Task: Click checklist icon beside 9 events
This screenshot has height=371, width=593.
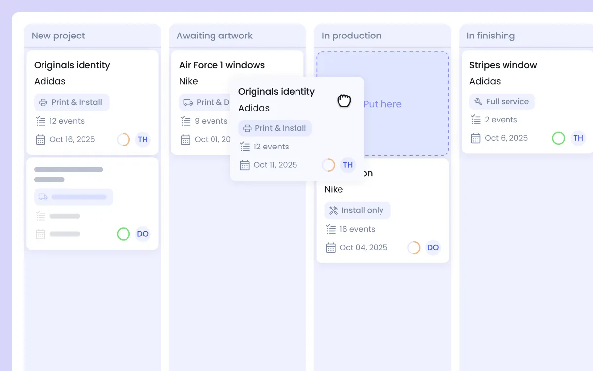Action: 186,121
